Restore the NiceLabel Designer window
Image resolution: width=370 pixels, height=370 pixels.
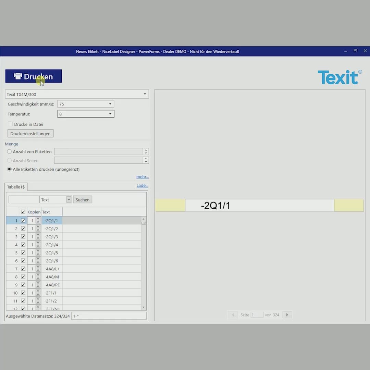pyautogui.click(x=355, y=51)
